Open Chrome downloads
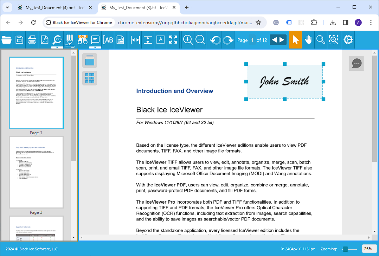 tap(333, 23)
